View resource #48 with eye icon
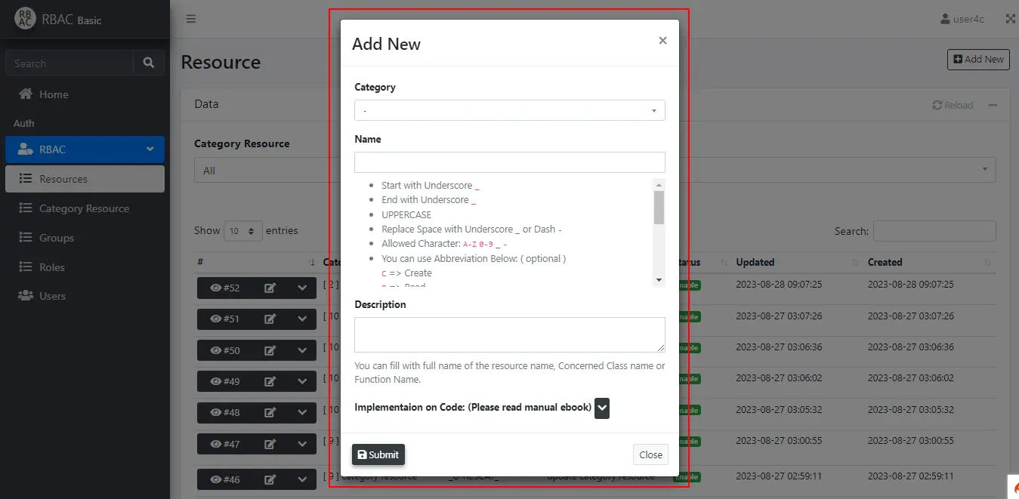Image resolution: width=1019 pixels, height=499 pixels. tap(224, 413)
